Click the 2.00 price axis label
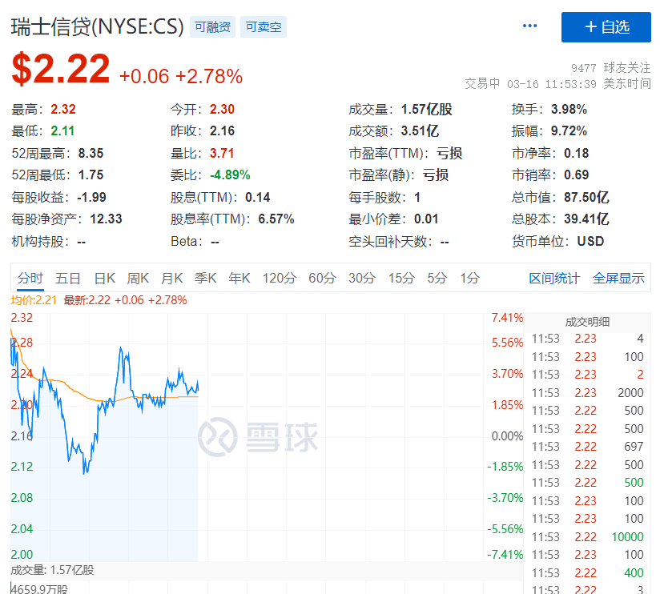Image resolution: width=664 pixels, height=594 pixels. pyautogui.click(x=22, y=555)
